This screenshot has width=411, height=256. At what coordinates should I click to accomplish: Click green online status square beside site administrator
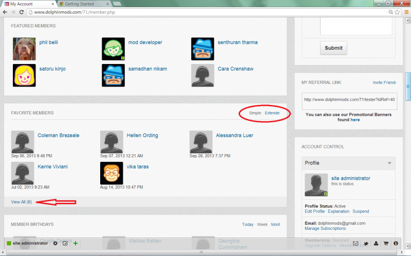click(x=9, y=243)
